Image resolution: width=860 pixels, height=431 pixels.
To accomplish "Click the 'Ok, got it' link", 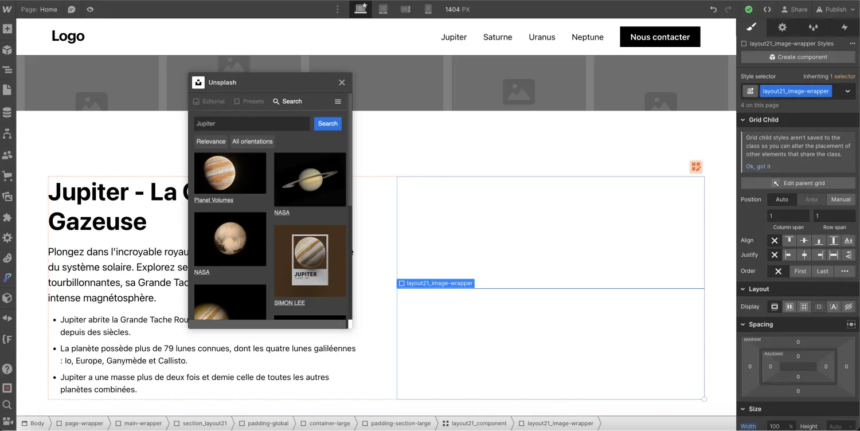I will point(758,166).
